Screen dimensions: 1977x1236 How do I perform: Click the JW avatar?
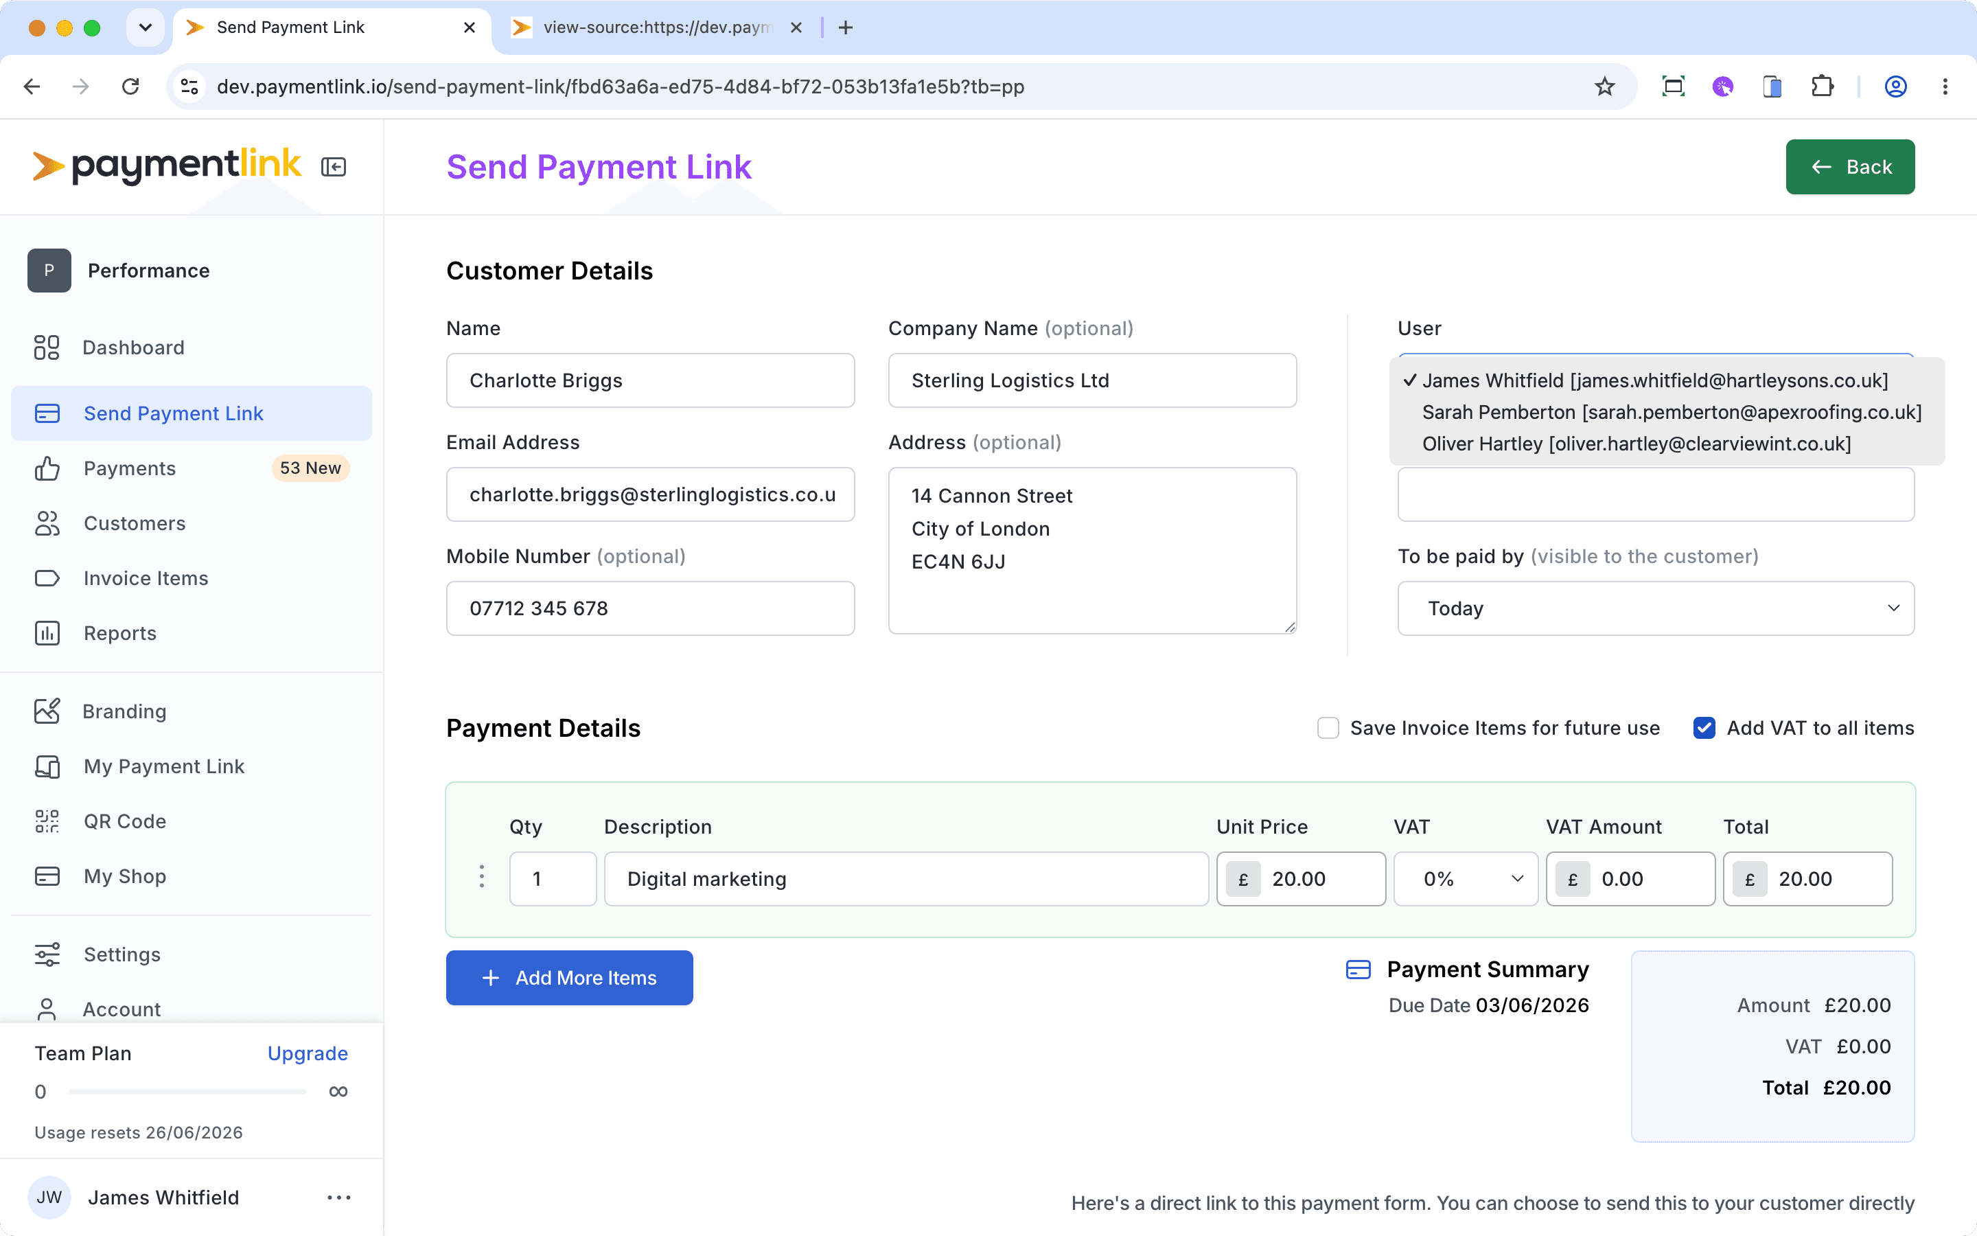[49, 1198]
